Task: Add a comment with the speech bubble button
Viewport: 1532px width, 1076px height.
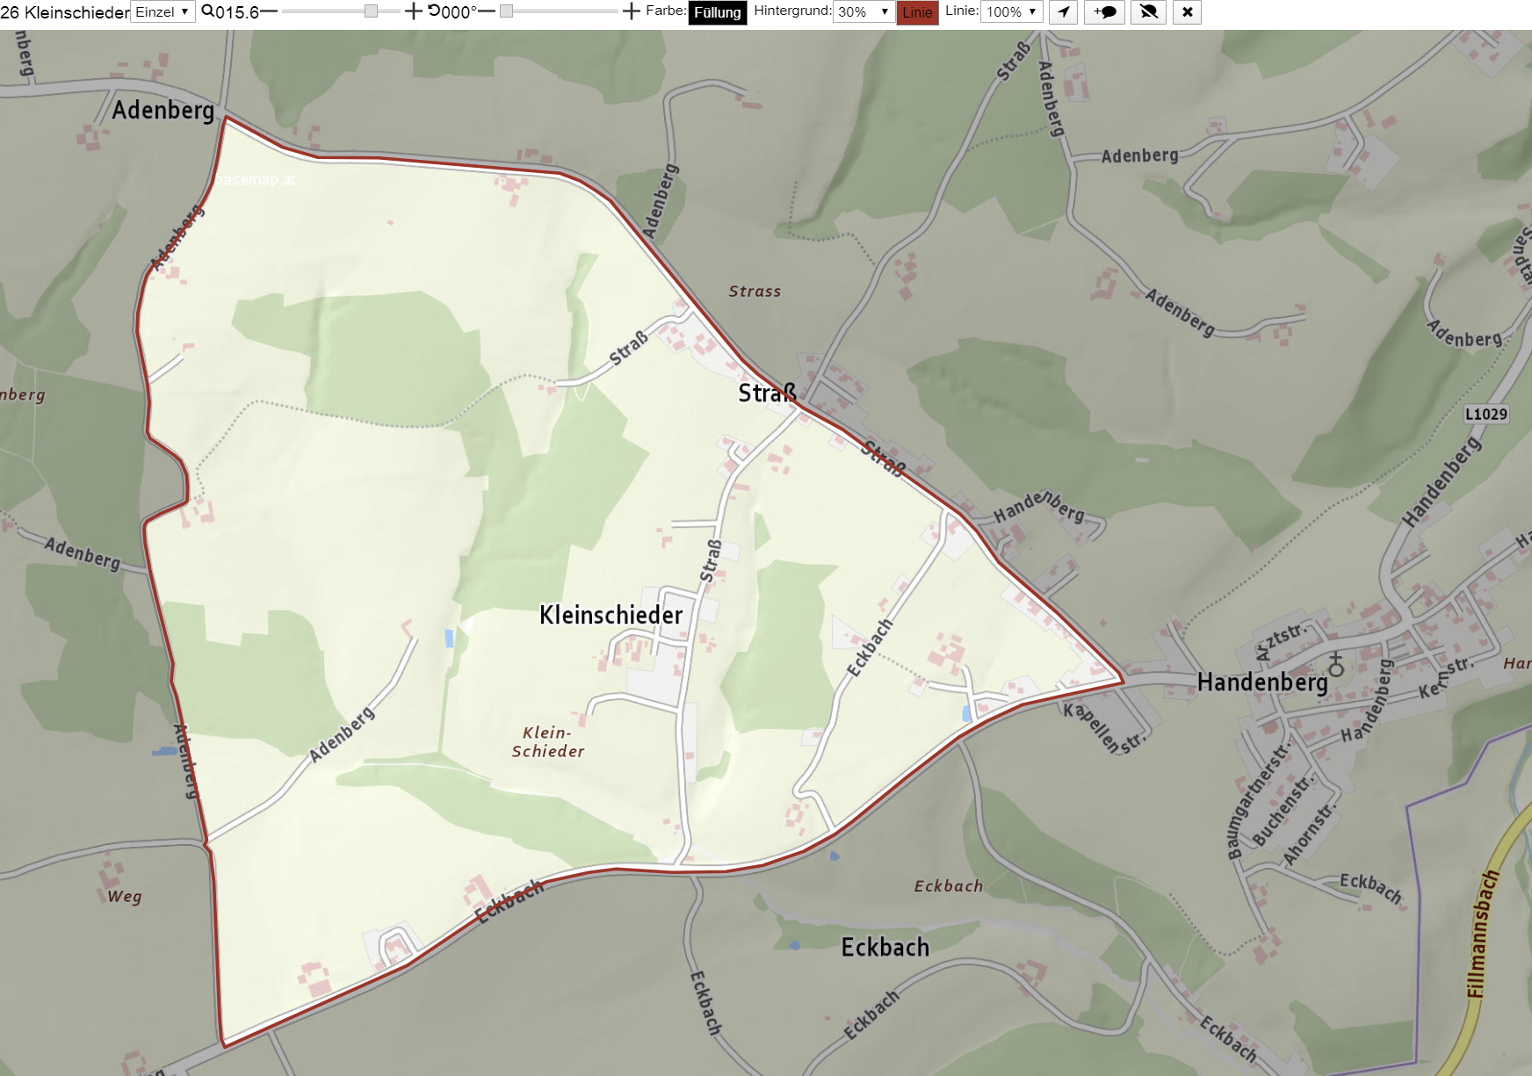Action: pyautogui.click(x=1104, y=12)
